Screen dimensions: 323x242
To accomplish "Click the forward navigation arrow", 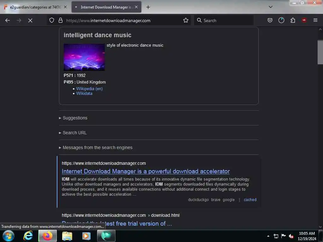I will click(x=19, y=20).
